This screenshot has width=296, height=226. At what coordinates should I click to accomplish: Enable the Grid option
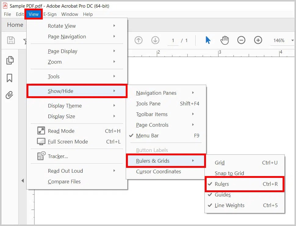click(x=244, y=163)
